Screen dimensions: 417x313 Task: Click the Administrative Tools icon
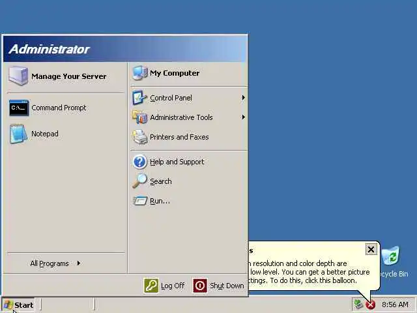click(x=139, y=117)
